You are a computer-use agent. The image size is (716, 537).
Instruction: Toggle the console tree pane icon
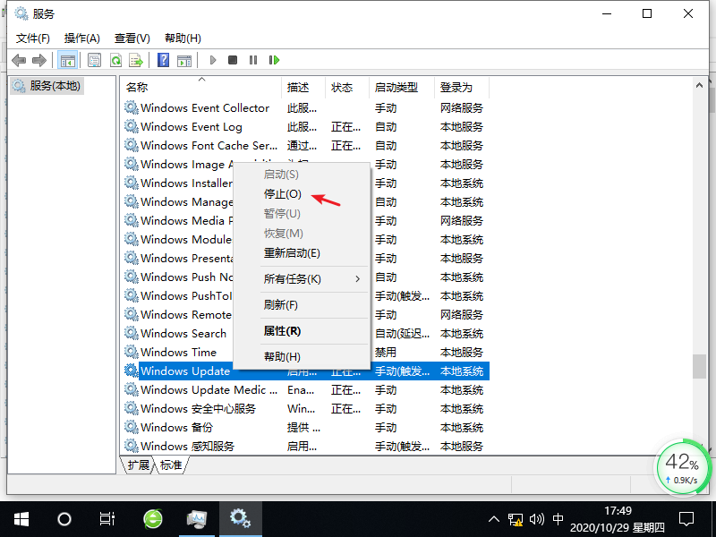click(x=67, y=60)
